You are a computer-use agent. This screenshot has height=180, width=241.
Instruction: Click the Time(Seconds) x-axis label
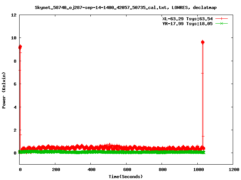[x=125, y=177]
